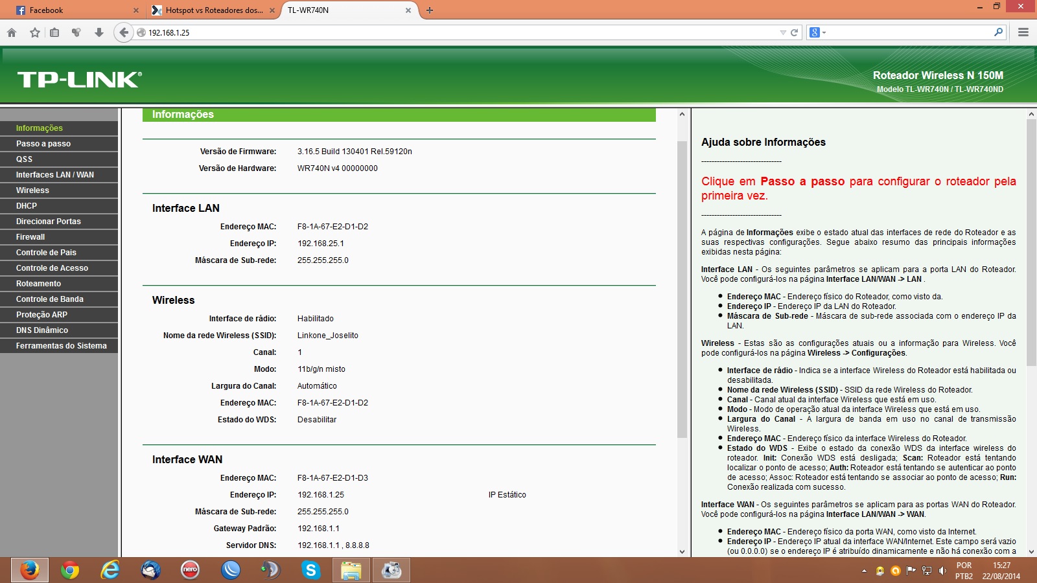Open the Wireless sidebar menu

pyautogui.click(x=59, y=190)
